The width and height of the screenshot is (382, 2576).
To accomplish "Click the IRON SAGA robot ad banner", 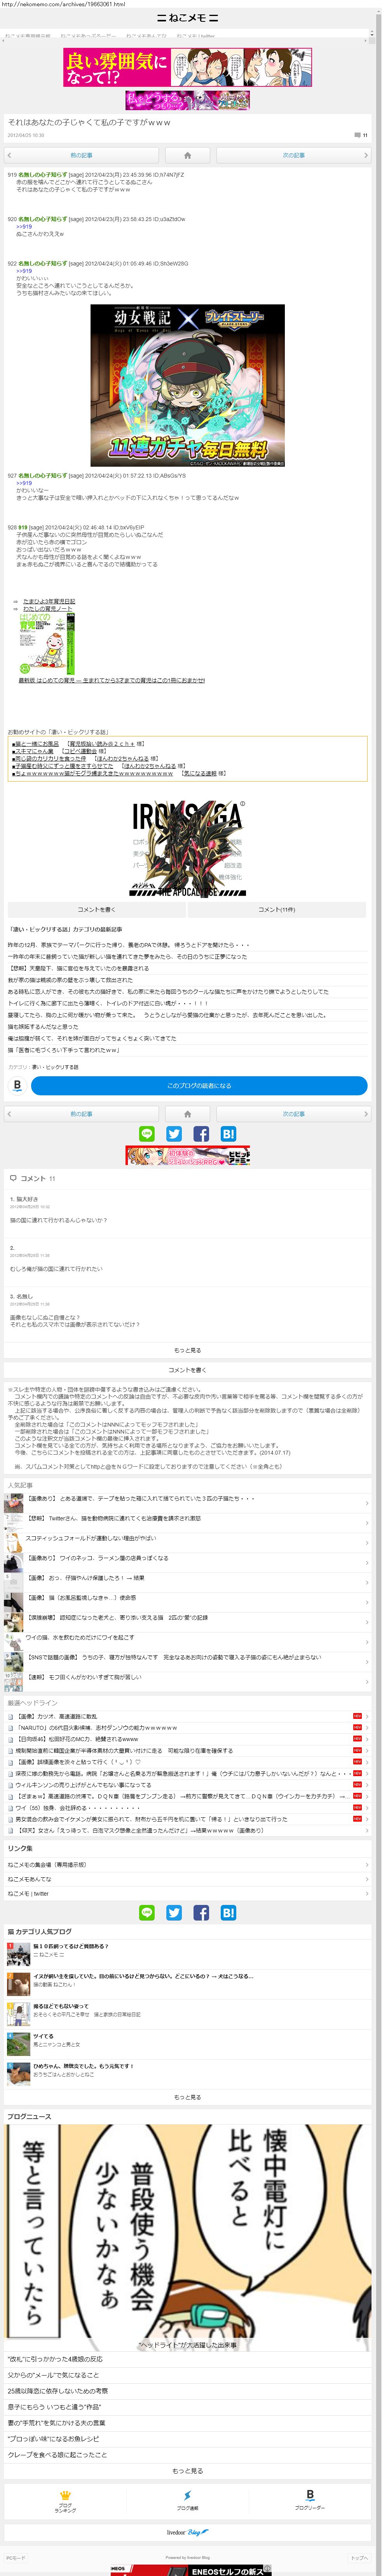I will [x=188, y=849].
